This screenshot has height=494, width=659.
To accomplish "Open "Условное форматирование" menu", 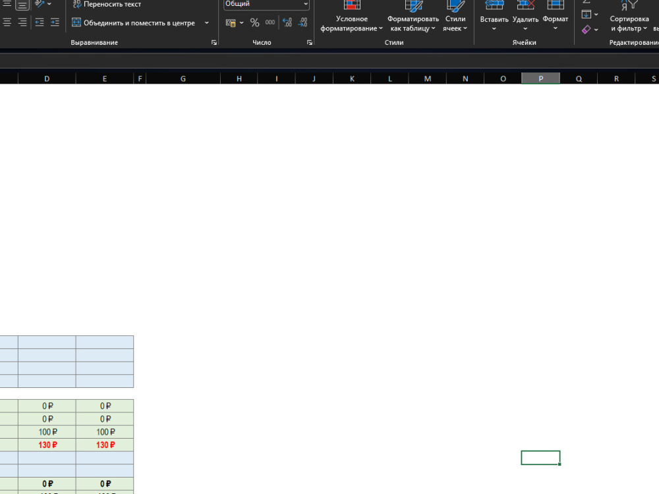I will [x=352, y=17].
